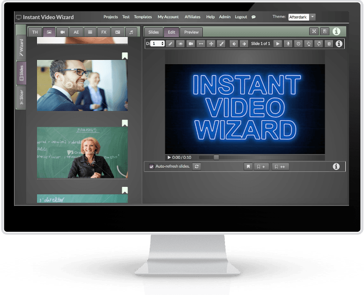Open info icon in bookmark bar
364x295 pixels.
pyautogui.click(x=336, y=166)
